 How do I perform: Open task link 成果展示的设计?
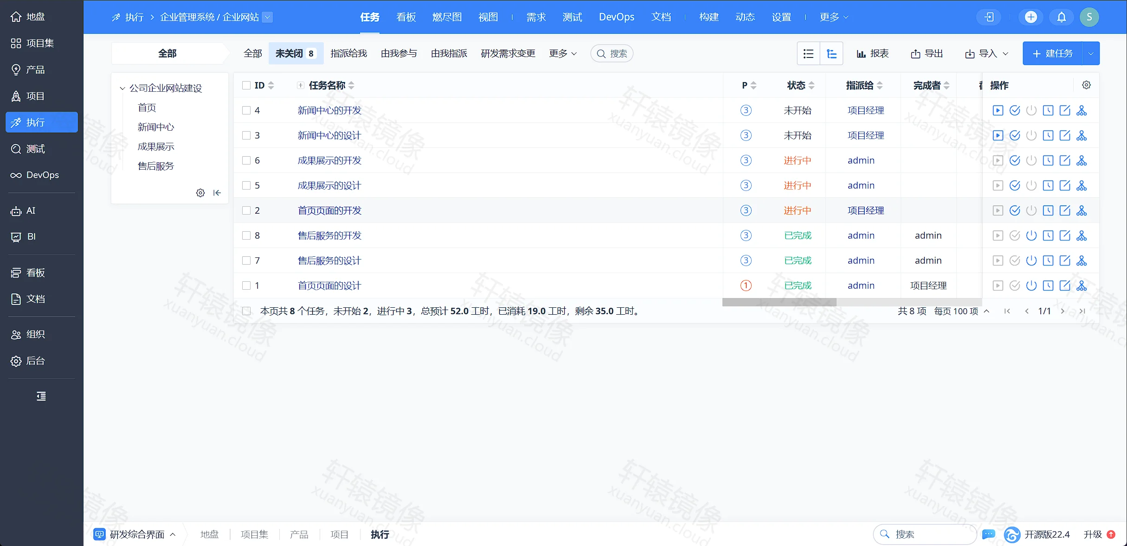tap(329, 185)
